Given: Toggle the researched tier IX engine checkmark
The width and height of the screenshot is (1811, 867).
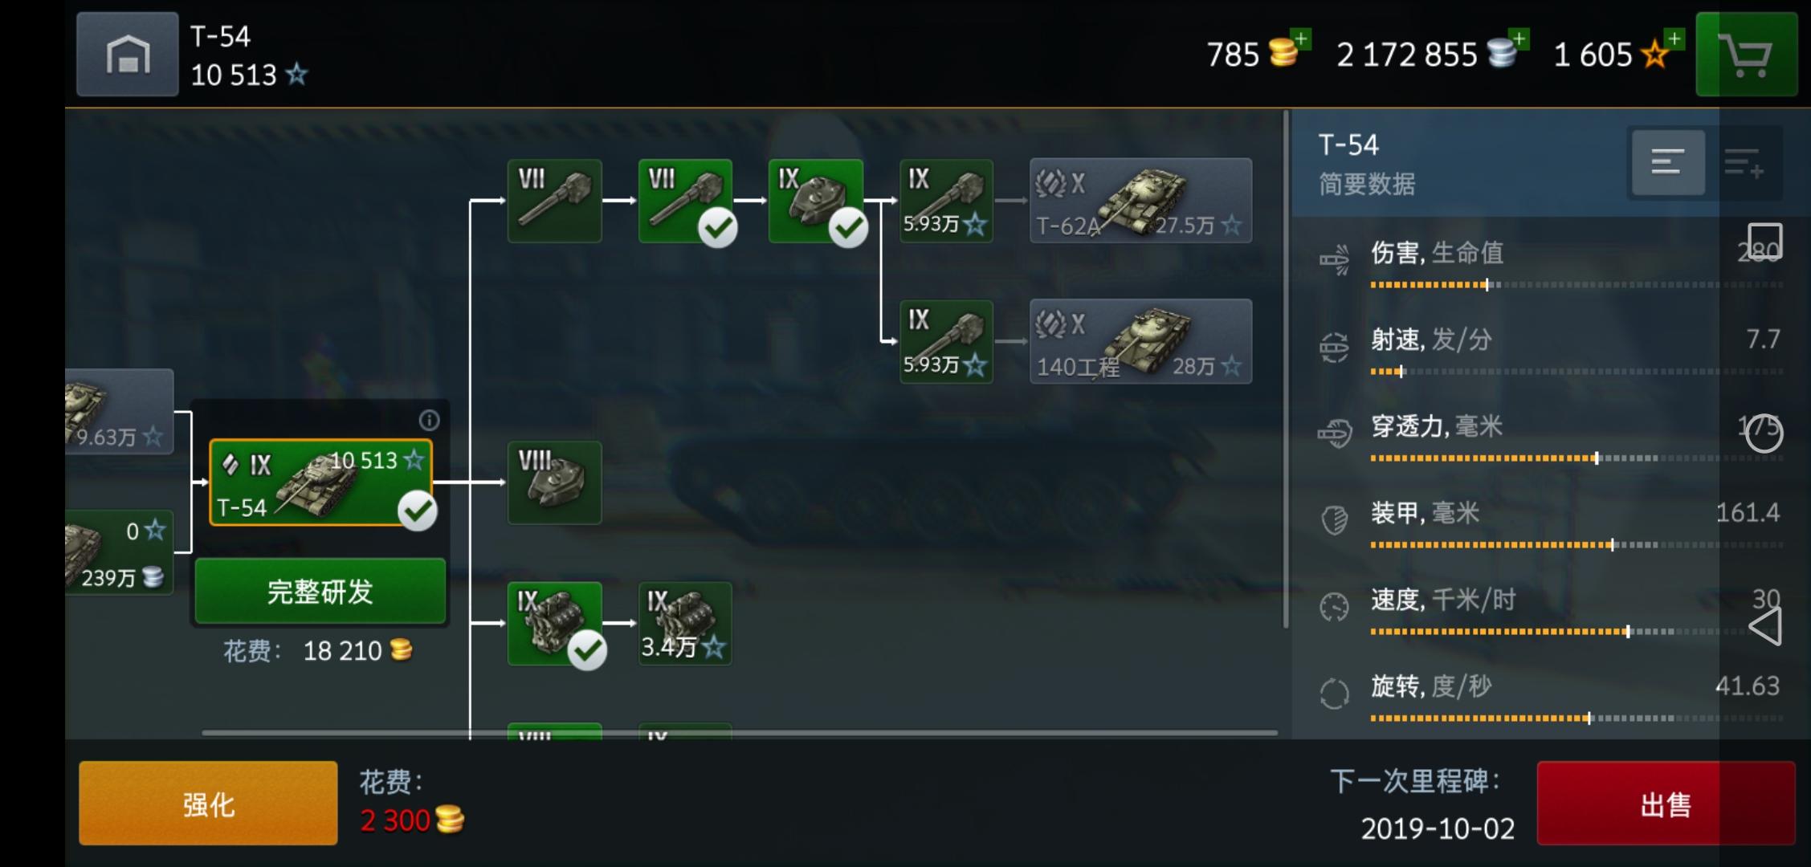Looking at the screenshot, I should [587, 650].
